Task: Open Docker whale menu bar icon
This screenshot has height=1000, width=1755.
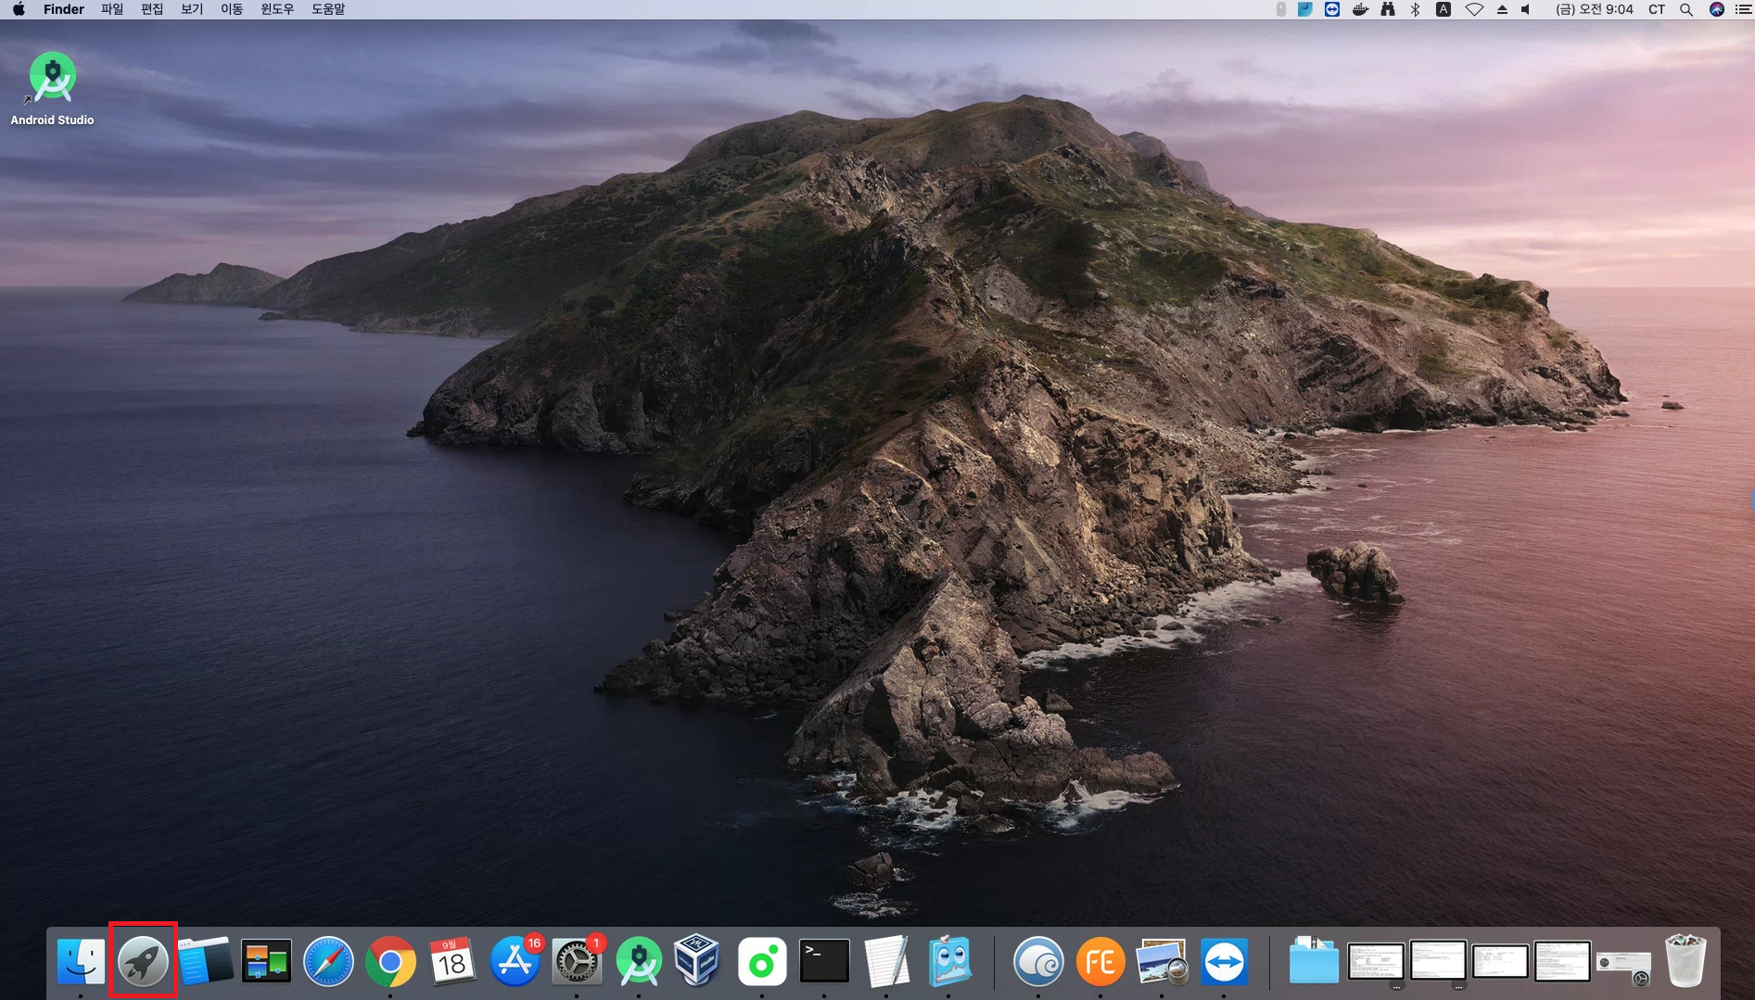Action: pos(1360,9)
